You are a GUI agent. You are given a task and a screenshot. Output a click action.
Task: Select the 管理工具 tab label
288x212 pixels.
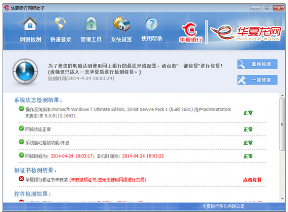91,39
